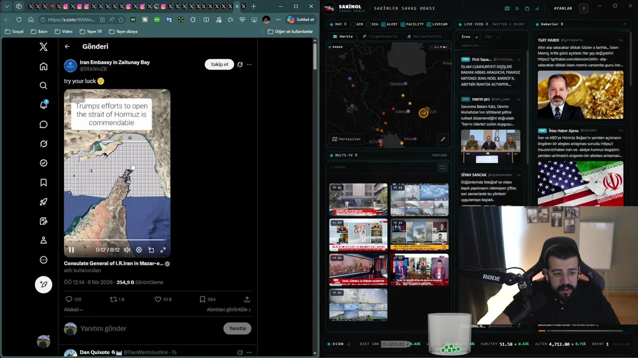Expand Multi-TV fullscreen button
The width and height of the screenshot is (638, 358).
pyautogui.click(x=442, y=168)
